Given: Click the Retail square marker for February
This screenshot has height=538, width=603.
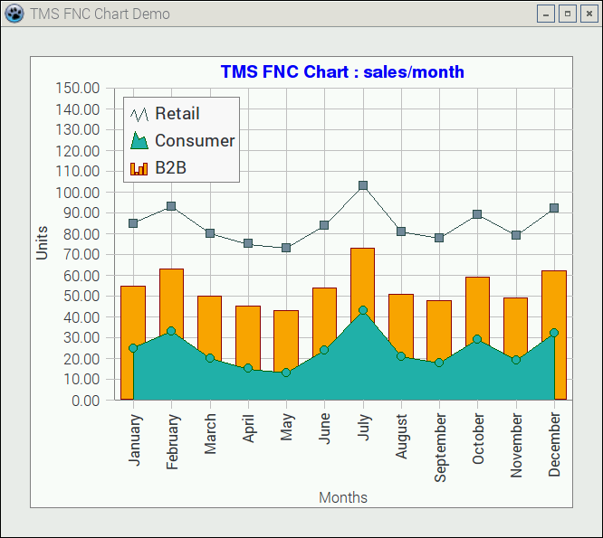Looking at the screenshot, I should [171, 206].
